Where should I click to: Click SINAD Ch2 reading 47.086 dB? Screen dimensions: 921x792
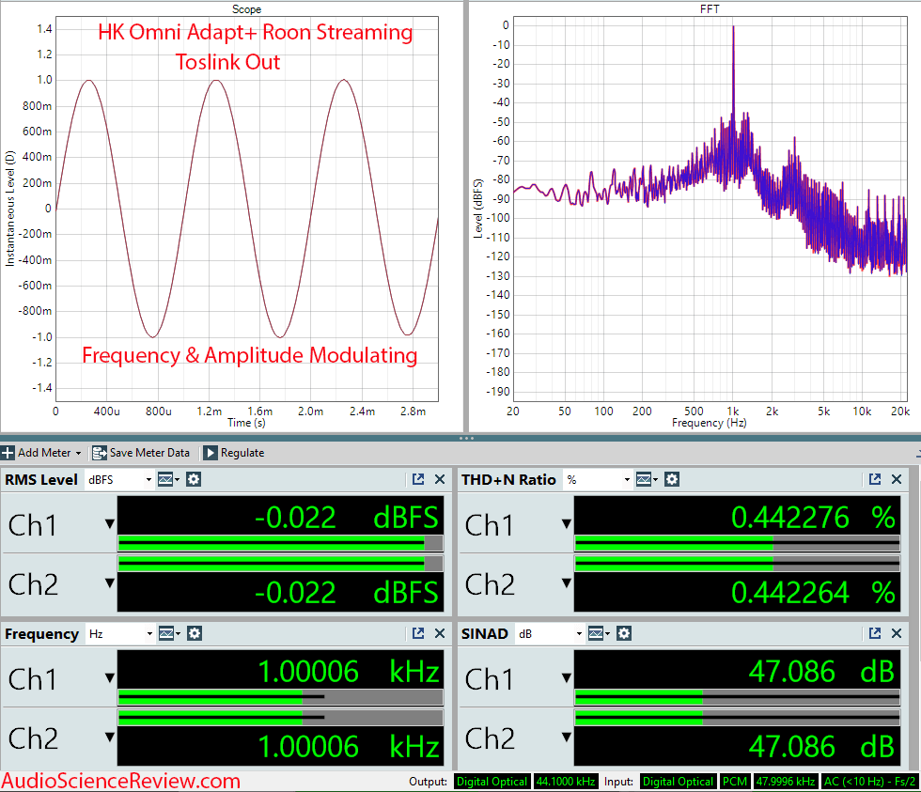821,747
